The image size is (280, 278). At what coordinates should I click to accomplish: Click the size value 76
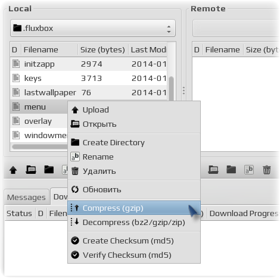click(x=86, y=92)
